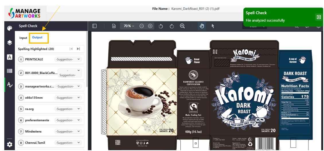Open suggestion dropdown for R01.0000_BlackCoffe

[x=70, y=73]
